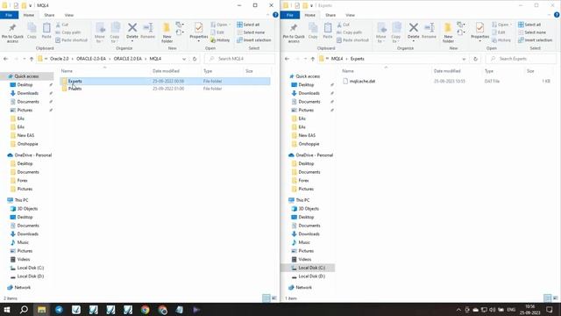Viewport: 561px width, 316px height.
Task: Click Select all in the left window ribbon
Action: tap(248, 25)
